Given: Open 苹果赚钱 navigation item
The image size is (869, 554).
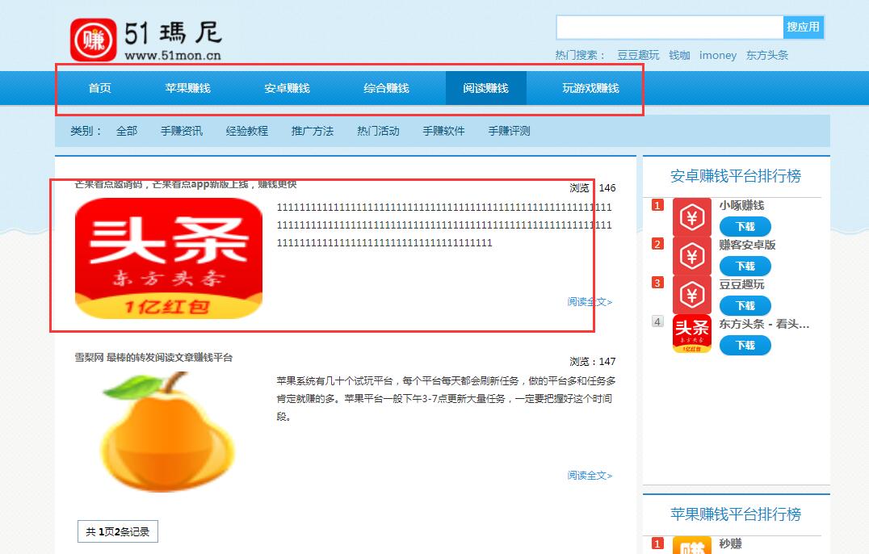Looking at the screenshot, I should click(188, 88).
